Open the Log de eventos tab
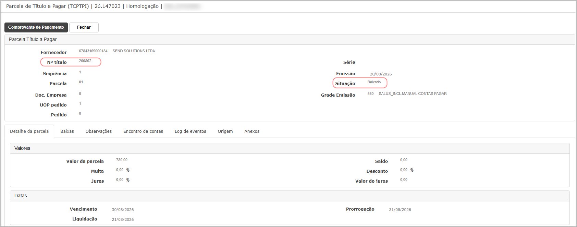Viewport: 577px width, 227px height. (191, 131)
